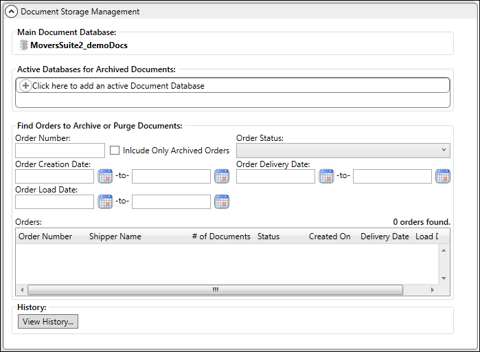Sort by the # of Documents column header

[x=222, y=236]
